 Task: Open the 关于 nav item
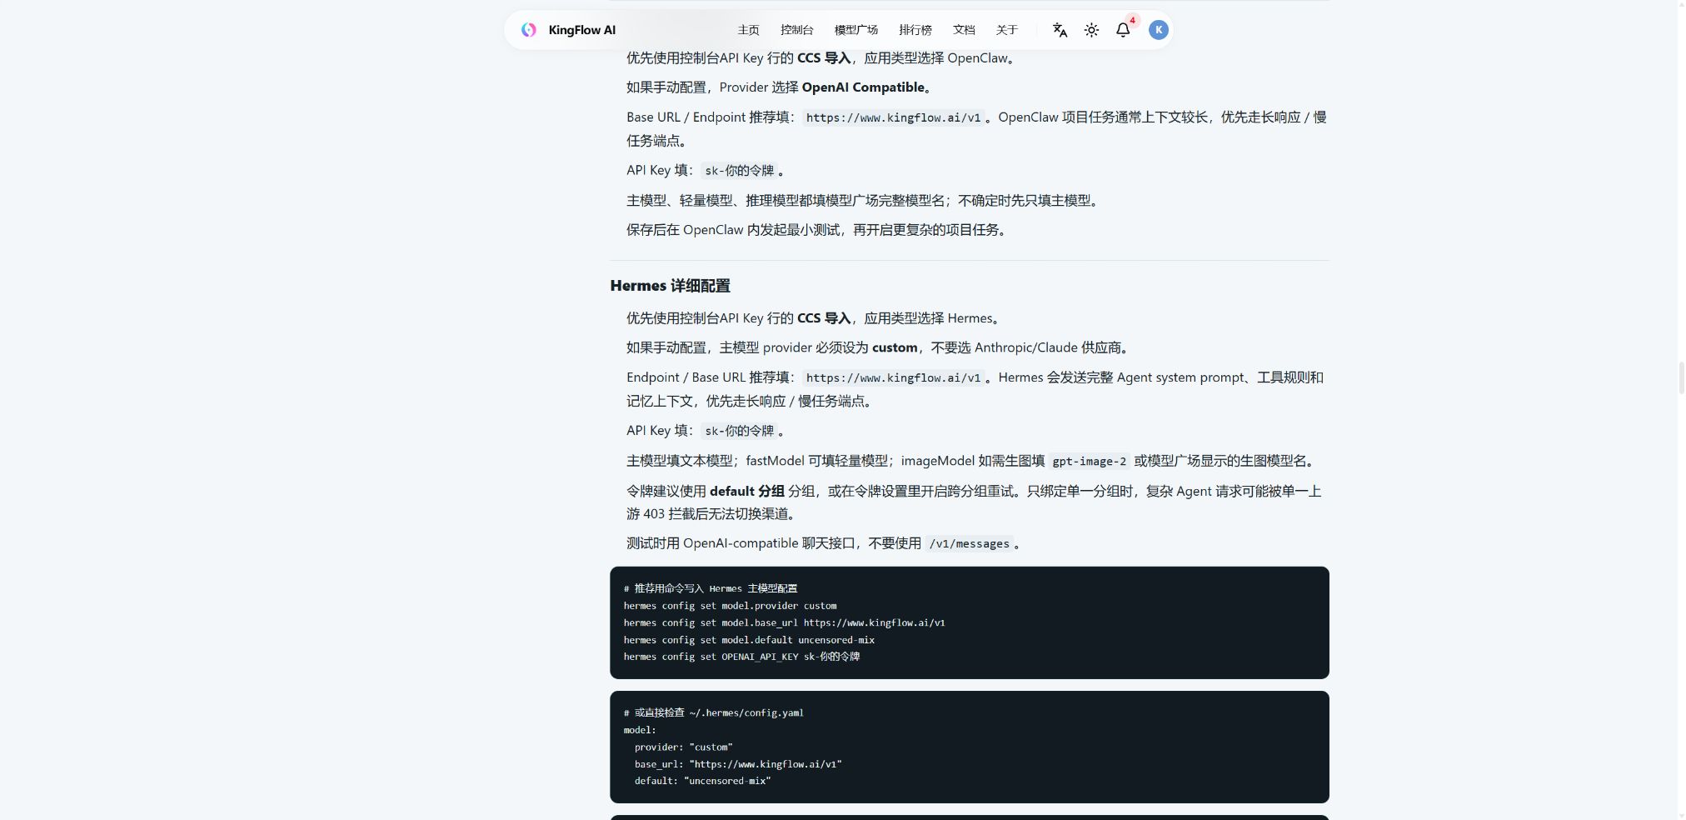click(1006, 30)
